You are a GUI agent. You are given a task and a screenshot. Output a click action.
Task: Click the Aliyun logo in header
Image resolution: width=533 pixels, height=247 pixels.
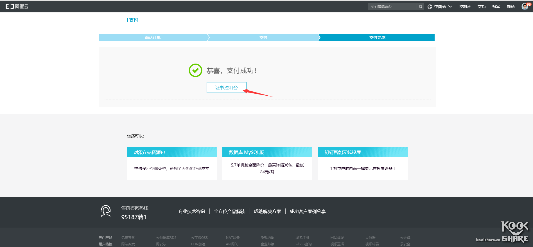tap(17, 6)
